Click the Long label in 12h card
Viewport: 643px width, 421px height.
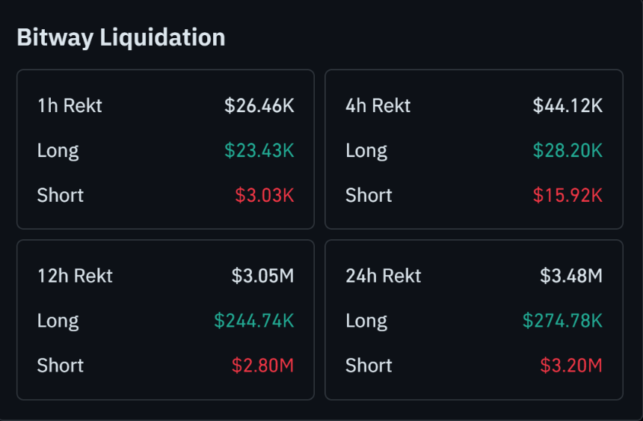pos(58,322)
